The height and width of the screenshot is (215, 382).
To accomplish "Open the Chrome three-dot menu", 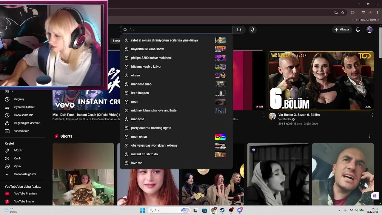I will (x=377, y=13).
